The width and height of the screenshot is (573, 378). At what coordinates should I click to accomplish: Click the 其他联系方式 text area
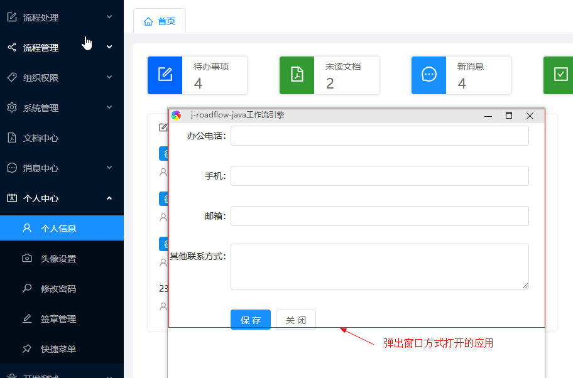(379, 266)
